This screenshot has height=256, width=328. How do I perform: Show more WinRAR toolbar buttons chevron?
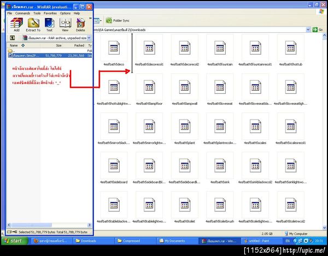[90, 19]
